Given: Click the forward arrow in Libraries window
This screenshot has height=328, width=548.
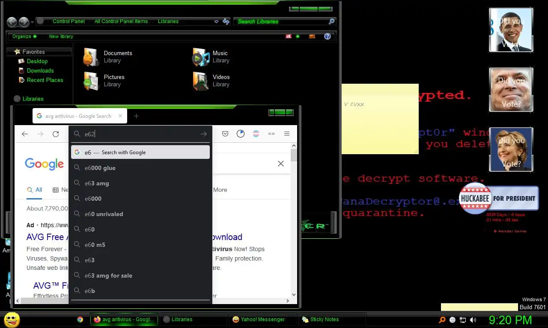Looking at the screenshot, I should (x=24, y=22).
